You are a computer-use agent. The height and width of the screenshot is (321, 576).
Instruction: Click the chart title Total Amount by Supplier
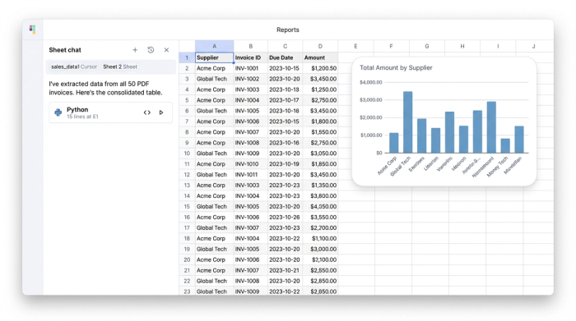coord(396,68)
